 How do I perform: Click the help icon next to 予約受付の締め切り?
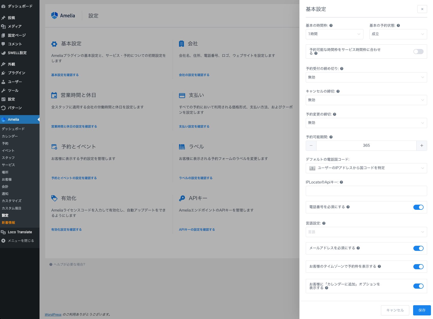(342, 69)
